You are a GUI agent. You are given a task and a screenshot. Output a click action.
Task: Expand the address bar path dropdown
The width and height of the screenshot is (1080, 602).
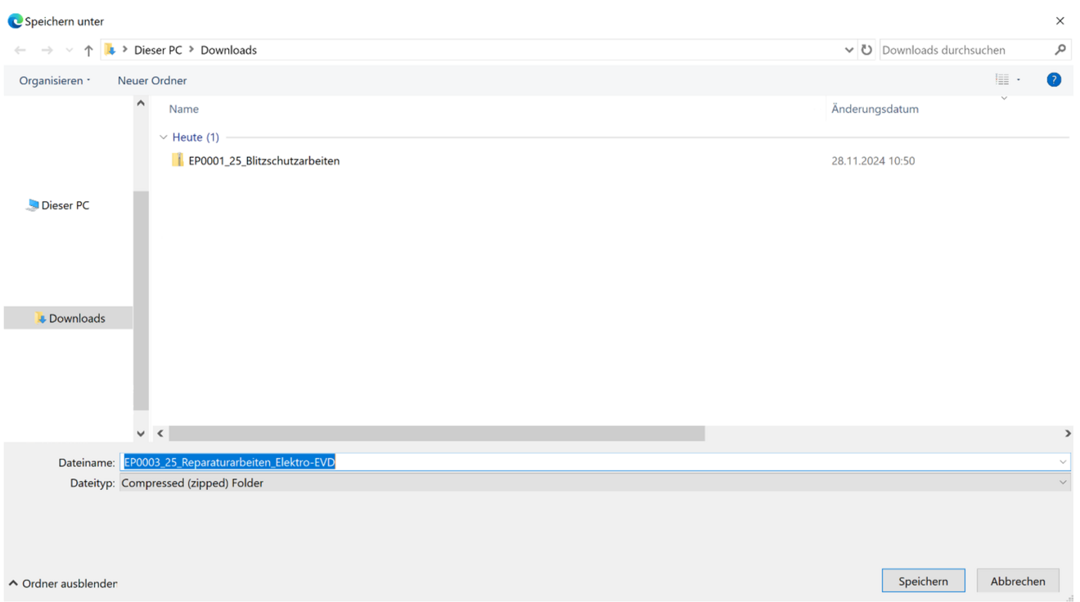[848, 50]
